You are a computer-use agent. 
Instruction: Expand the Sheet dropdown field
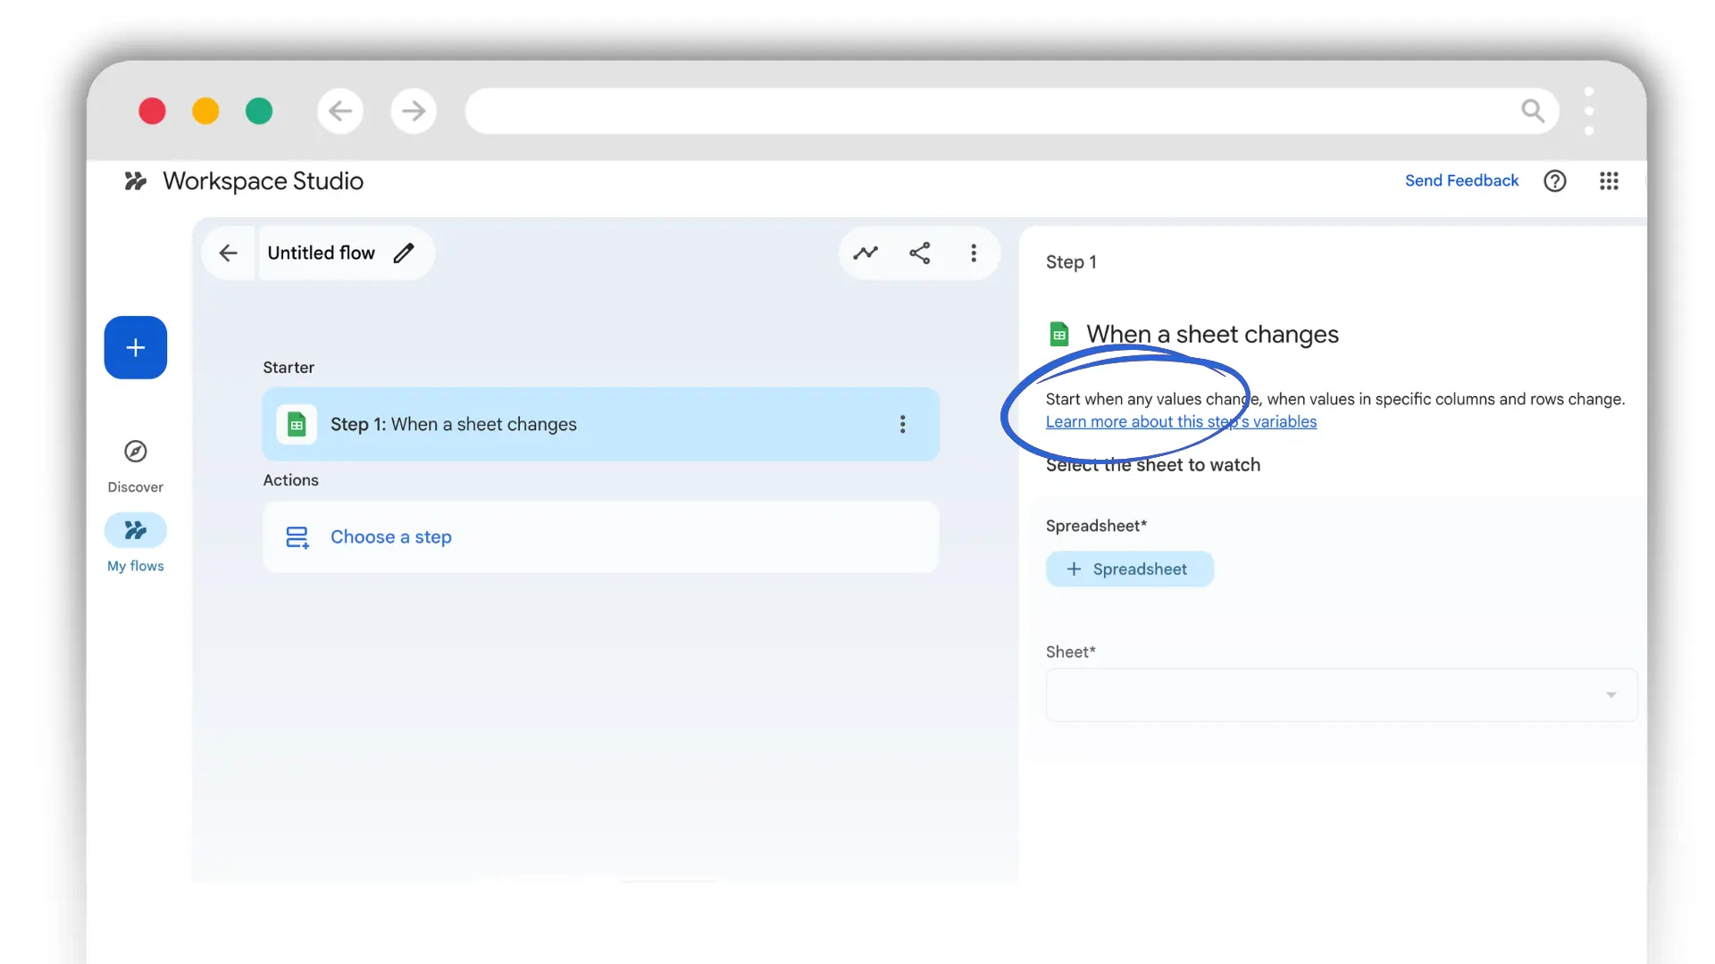pos(1340,694)
